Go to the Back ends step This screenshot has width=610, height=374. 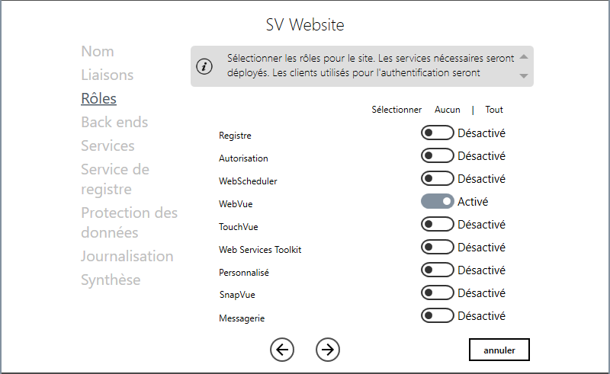(114, 122)
